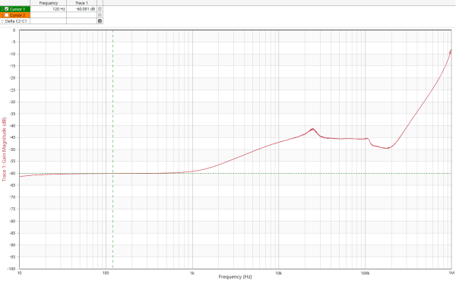
Task: Uncheck the Cursor 1 checkbox
Action: pos(7,9)
